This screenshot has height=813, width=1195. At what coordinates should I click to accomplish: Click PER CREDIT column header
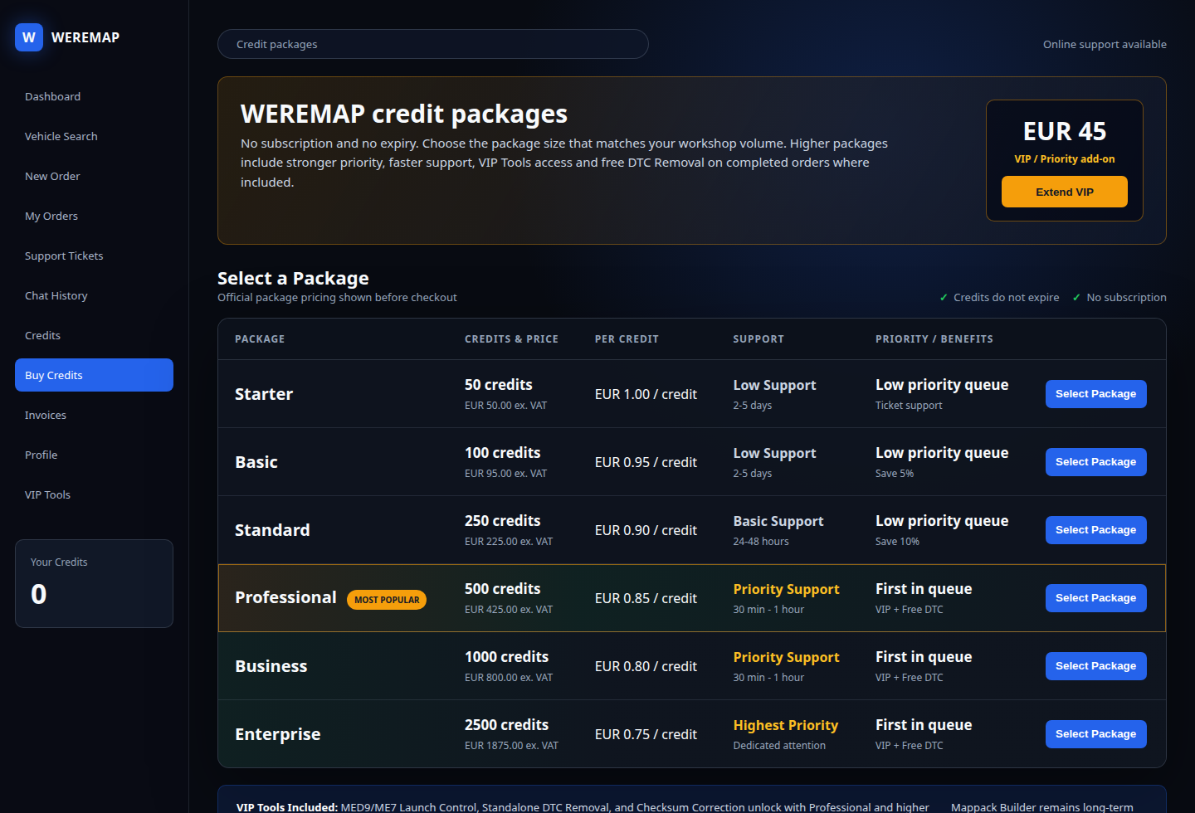tap(627, 339)
